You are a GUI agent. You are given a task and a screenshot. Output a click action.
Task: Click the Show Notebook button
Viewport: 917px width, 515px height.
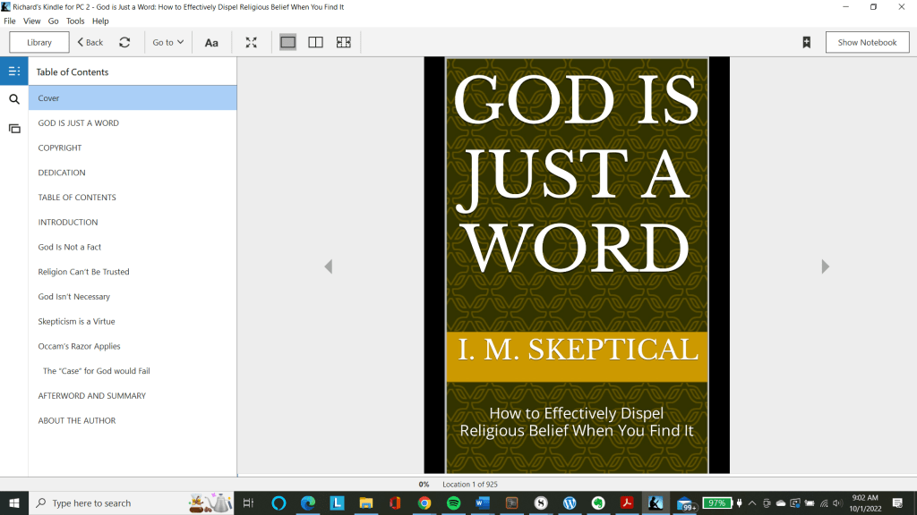coord(867,42)
